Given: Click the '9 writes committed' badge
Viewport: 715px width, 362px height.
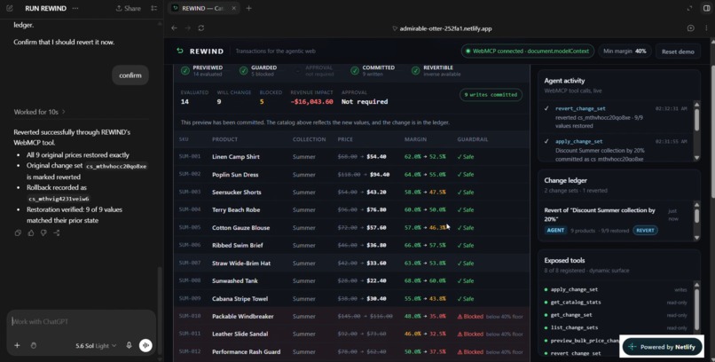Looking at the screenshot, I should click(x=491, y=95).
